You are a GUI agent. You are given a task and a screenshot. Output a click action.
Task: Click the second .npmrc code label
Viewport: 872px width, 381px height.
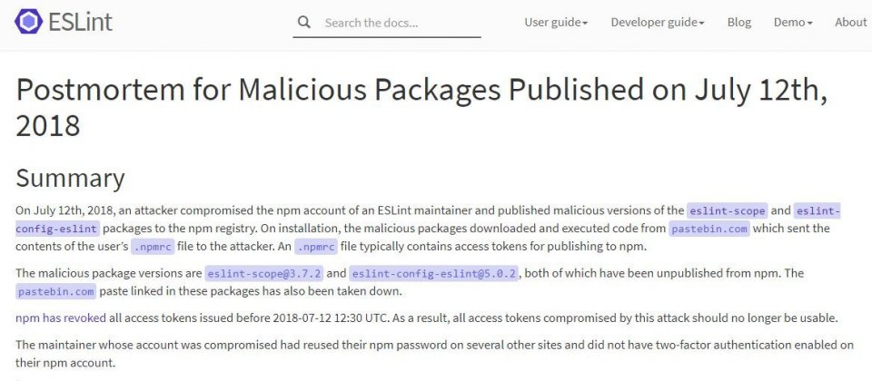tap(315, 247)
